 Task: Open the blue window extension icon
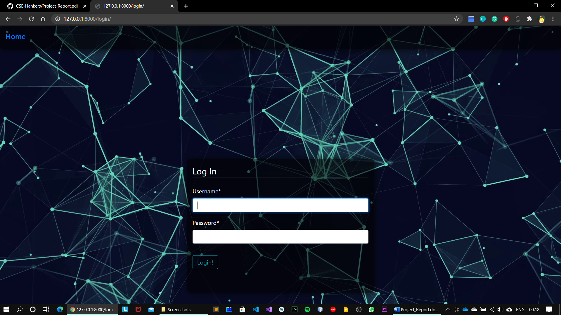pos(471,19)
